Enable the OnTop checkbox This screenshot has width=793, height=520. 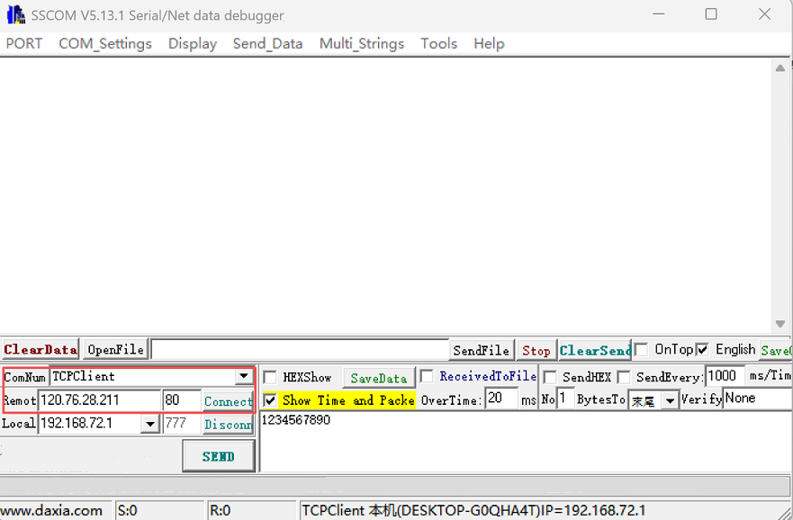click(x=641, y=349)
